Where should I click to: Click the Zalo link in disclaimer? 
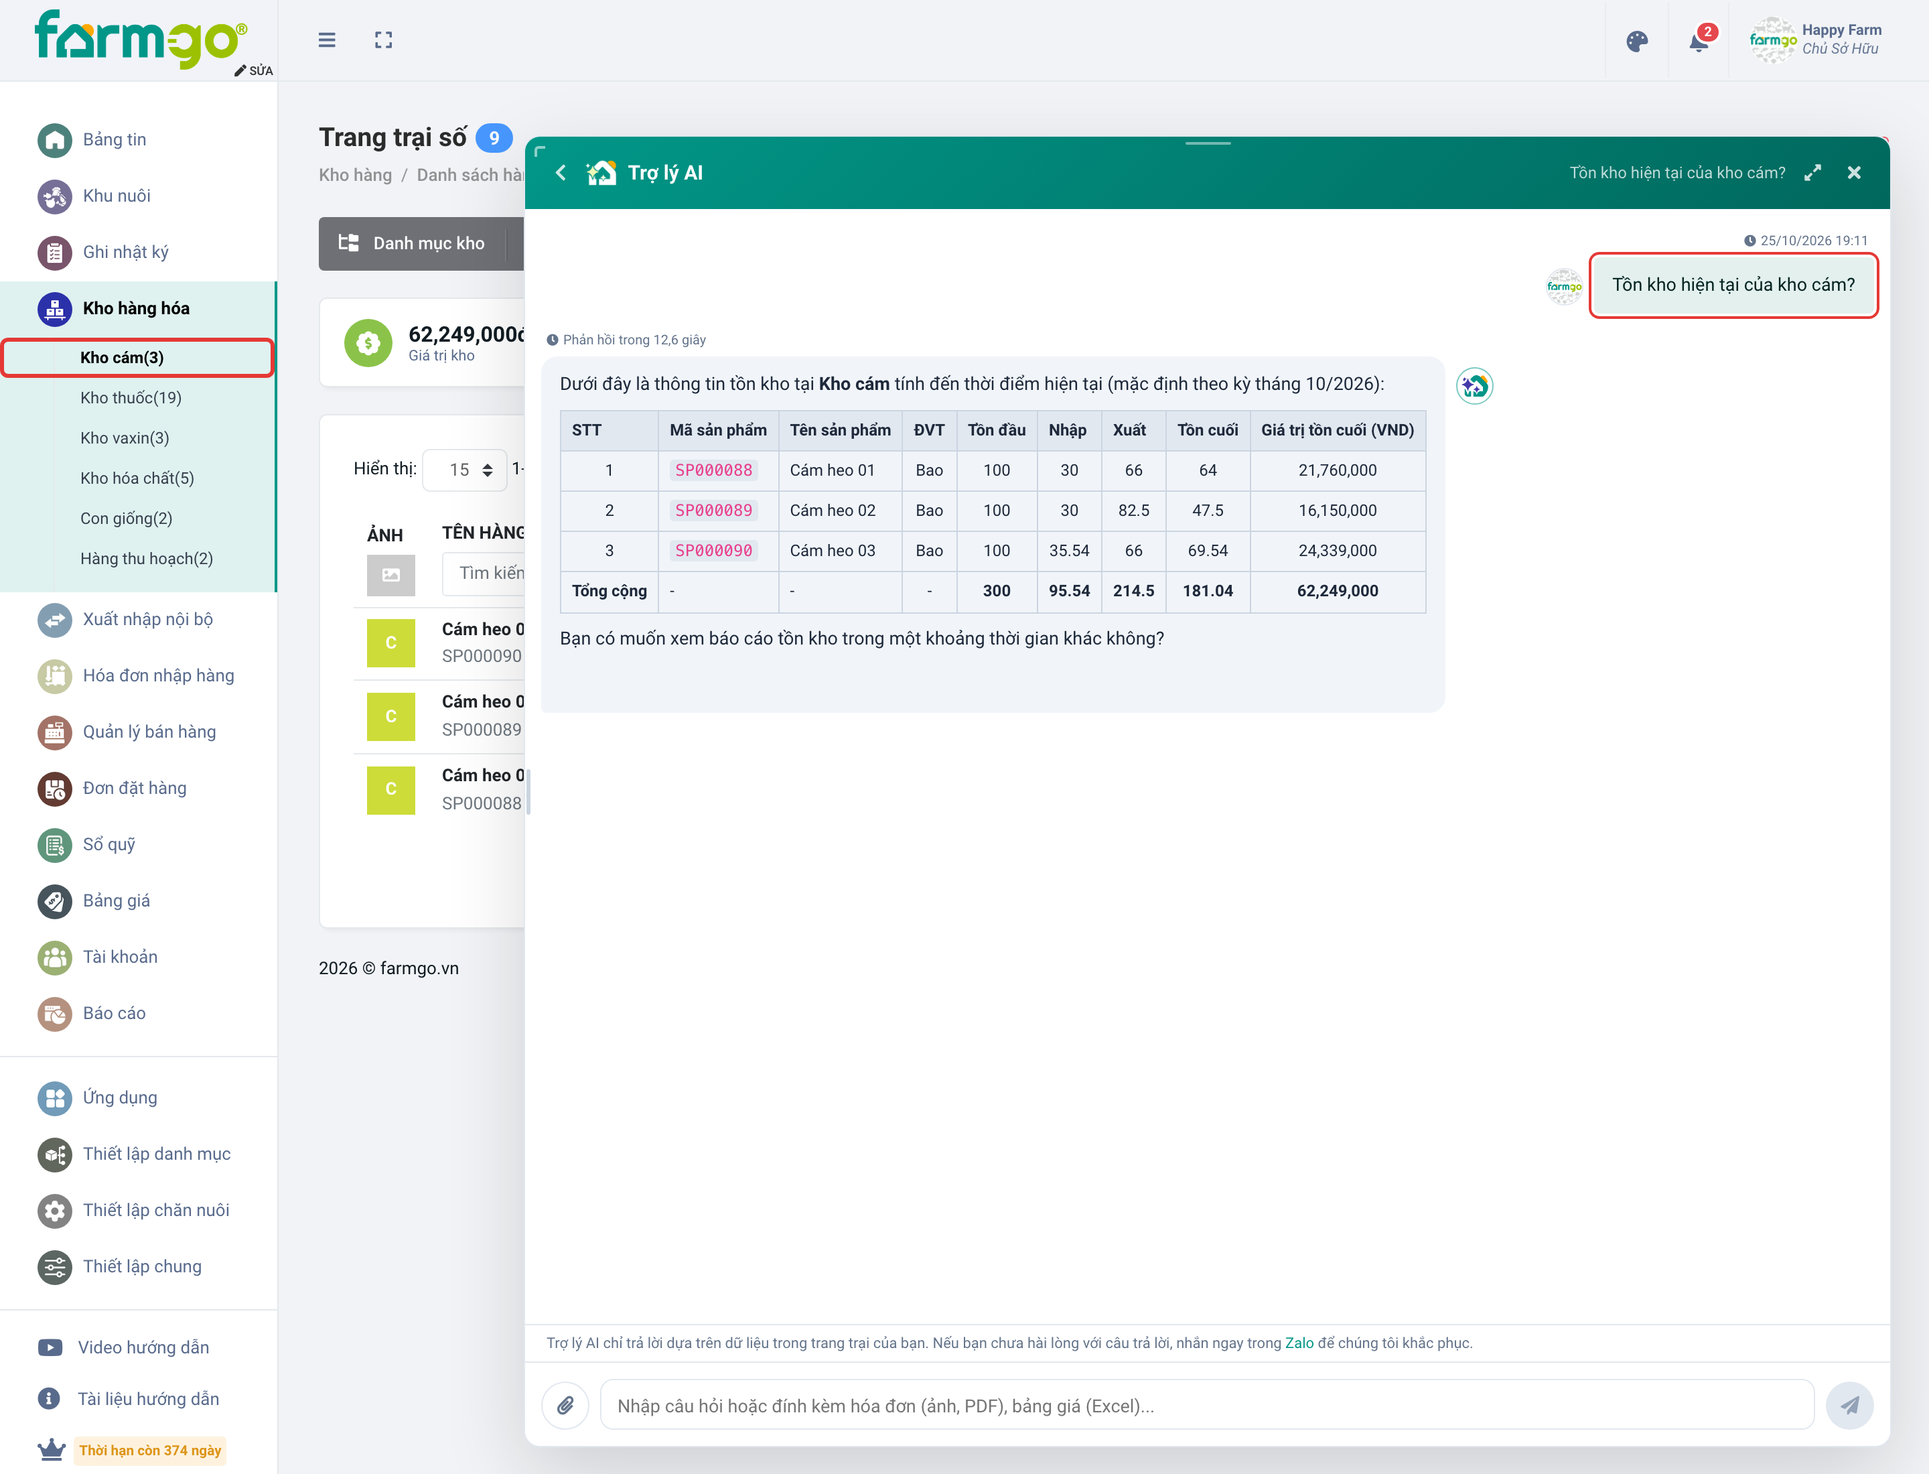tap(1299, 1343)
